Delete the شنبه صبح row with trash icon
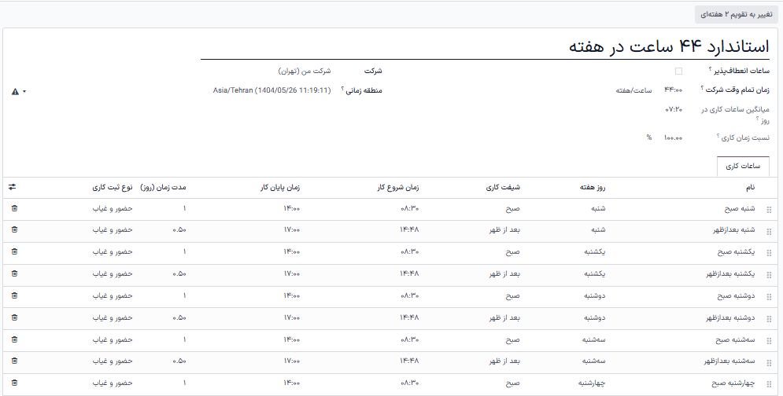This screenshot has width=783, height=396. click(x=14, y=208)
